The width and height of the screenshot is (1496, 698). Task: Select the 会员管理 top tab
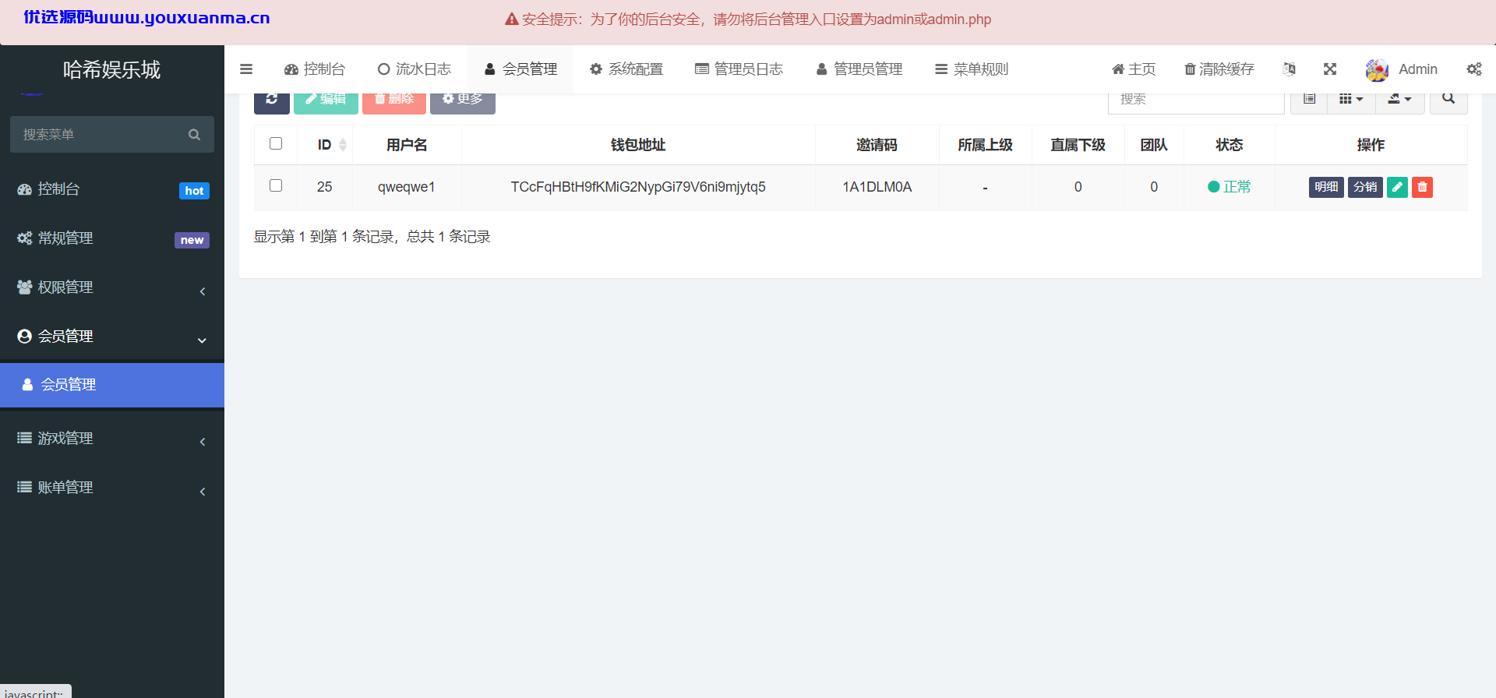(x=520, y=69)
